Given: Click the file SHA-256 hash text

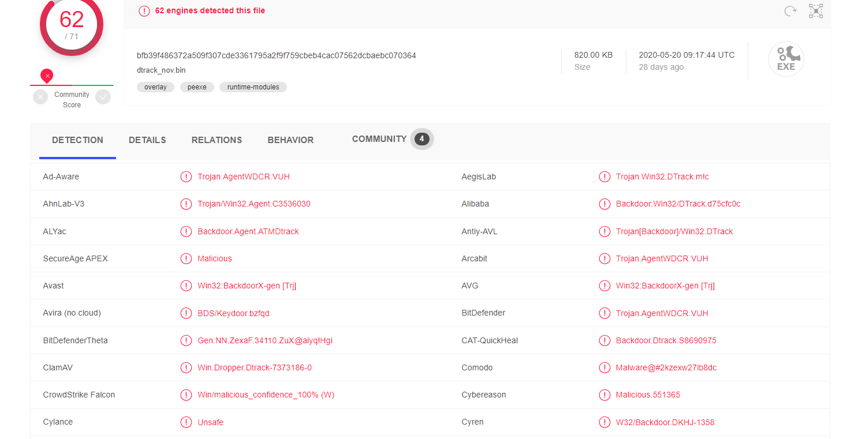Looking at the screenshot, I should (x=276, y=55).
